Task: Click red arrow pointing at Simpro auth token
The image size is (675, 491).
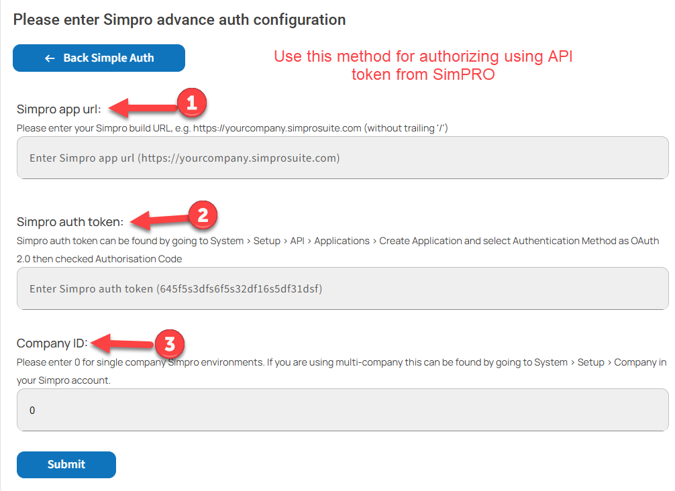Action: click(159, 219)
